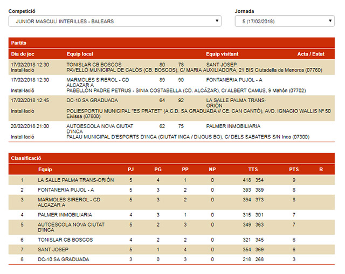Image resolution: width=345 pixels, height=274 pixels.
Task: Click the Acta / Estat column header
Action: click(x=310, y=54)
